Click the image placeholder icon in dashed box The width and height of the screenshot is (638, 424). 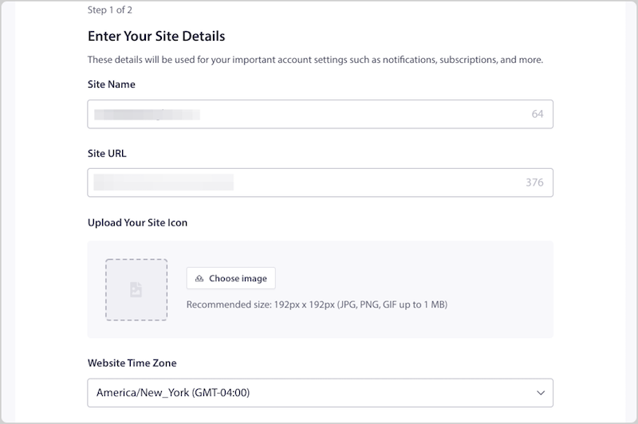(x=136, y=289)
